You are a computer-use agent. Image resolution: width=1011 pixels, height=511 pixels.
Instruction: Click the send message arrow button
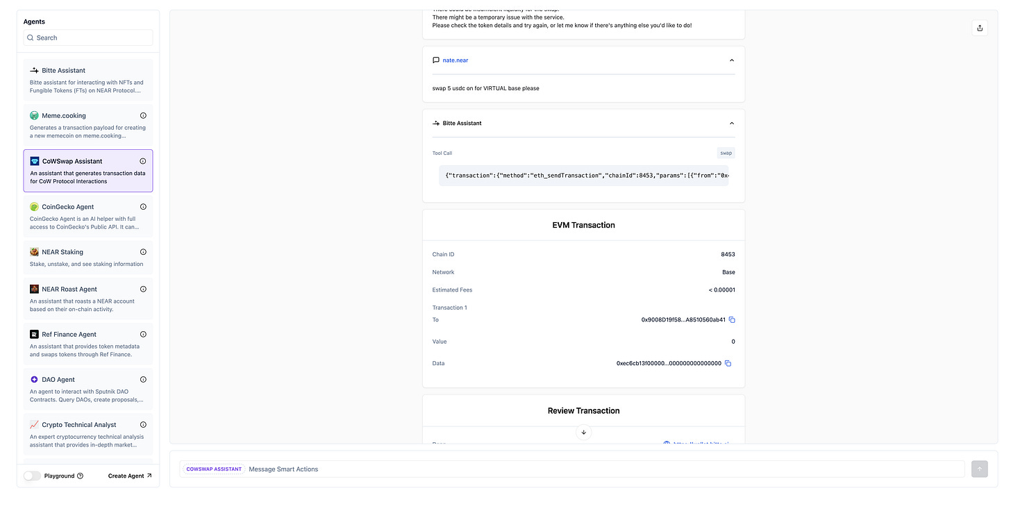(x=980, y=469)
